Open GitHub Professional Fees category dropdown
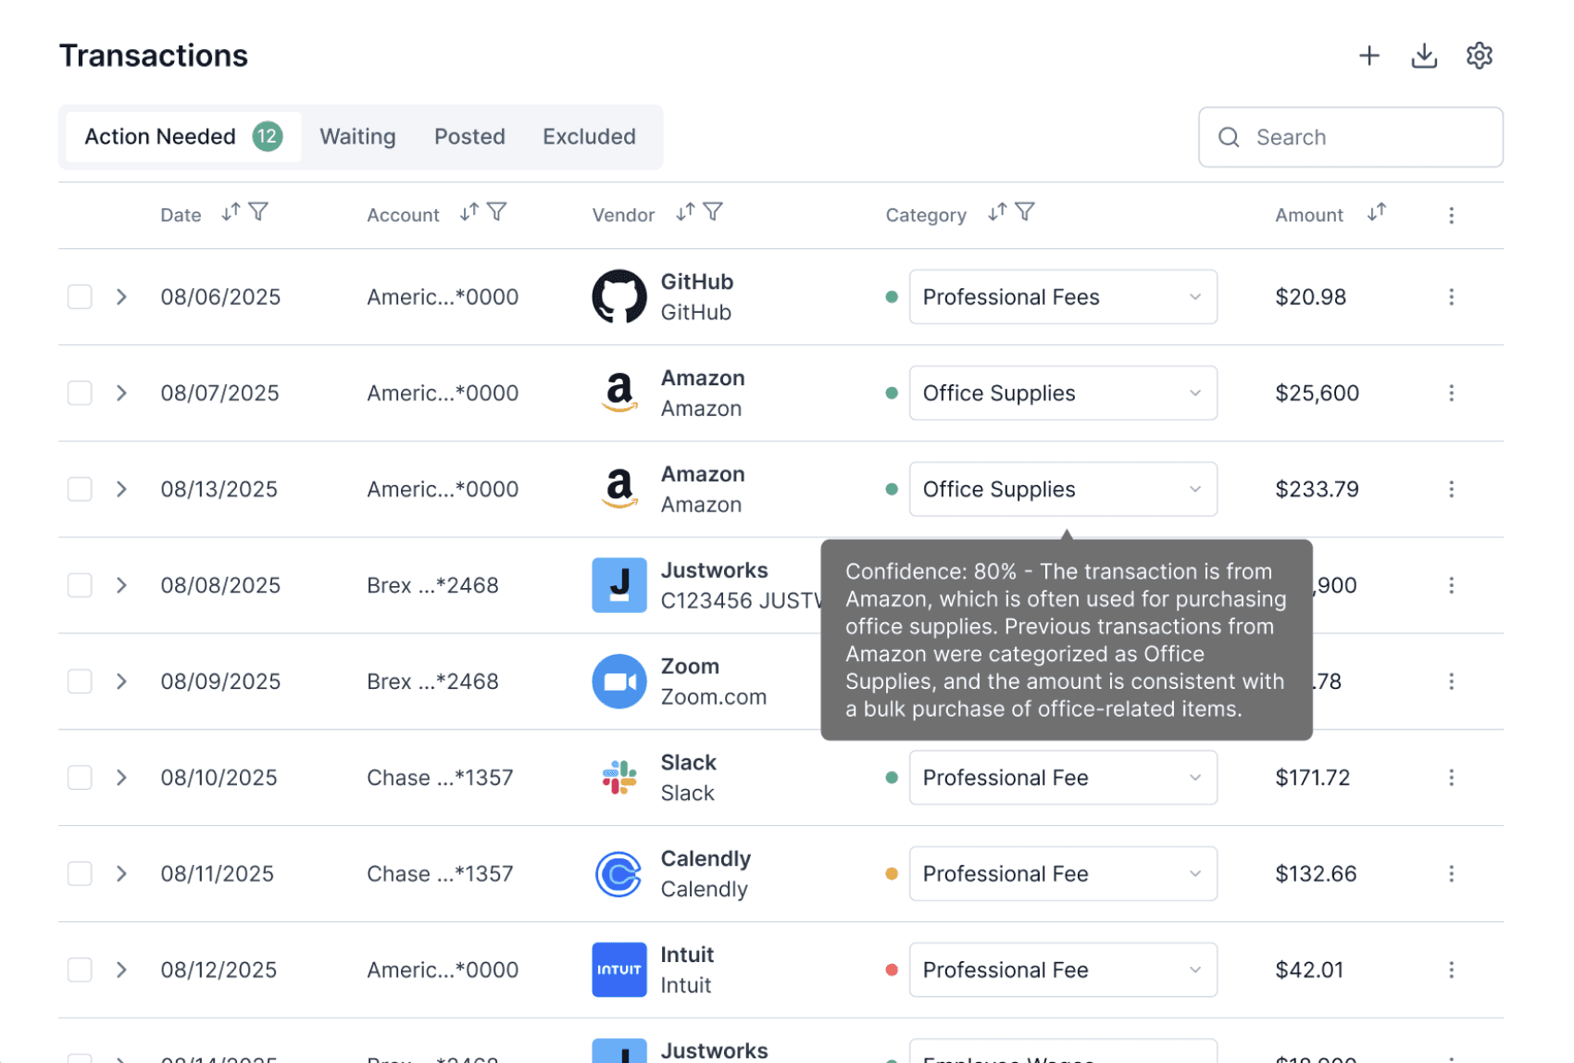 pos(1063,297)
